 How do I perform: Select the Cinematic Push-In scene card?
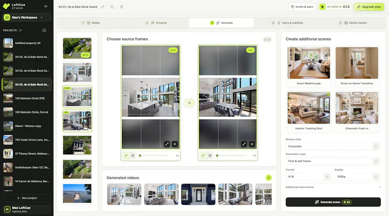tap(357, 112)
